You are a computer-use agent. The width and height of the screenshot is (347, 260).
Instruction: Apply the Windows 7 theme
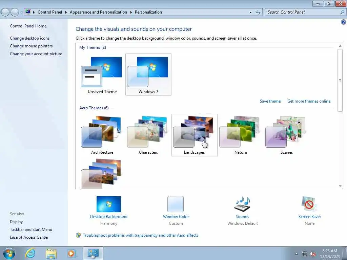point(148,74)
